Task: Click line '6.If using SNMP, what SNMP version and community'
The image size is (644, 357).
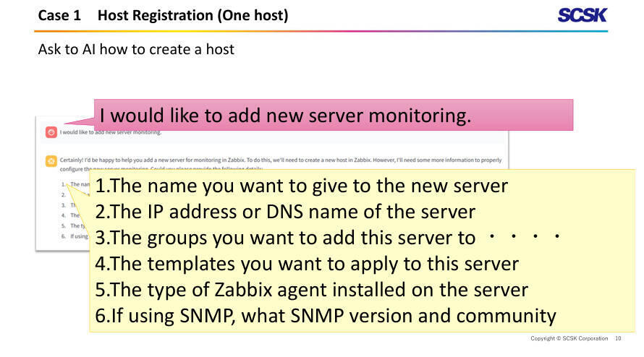Action: (326, 316)
